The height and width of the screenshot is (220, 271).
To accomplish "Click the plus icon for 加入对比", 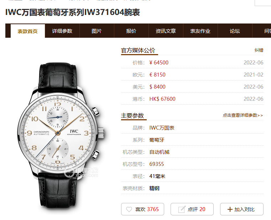I will 230,209.
